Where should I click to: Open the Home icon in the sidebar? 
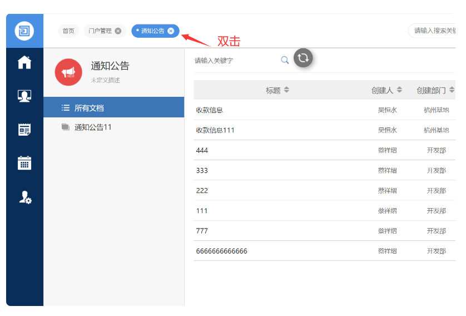pyautogui.click(x=24, y=62)
